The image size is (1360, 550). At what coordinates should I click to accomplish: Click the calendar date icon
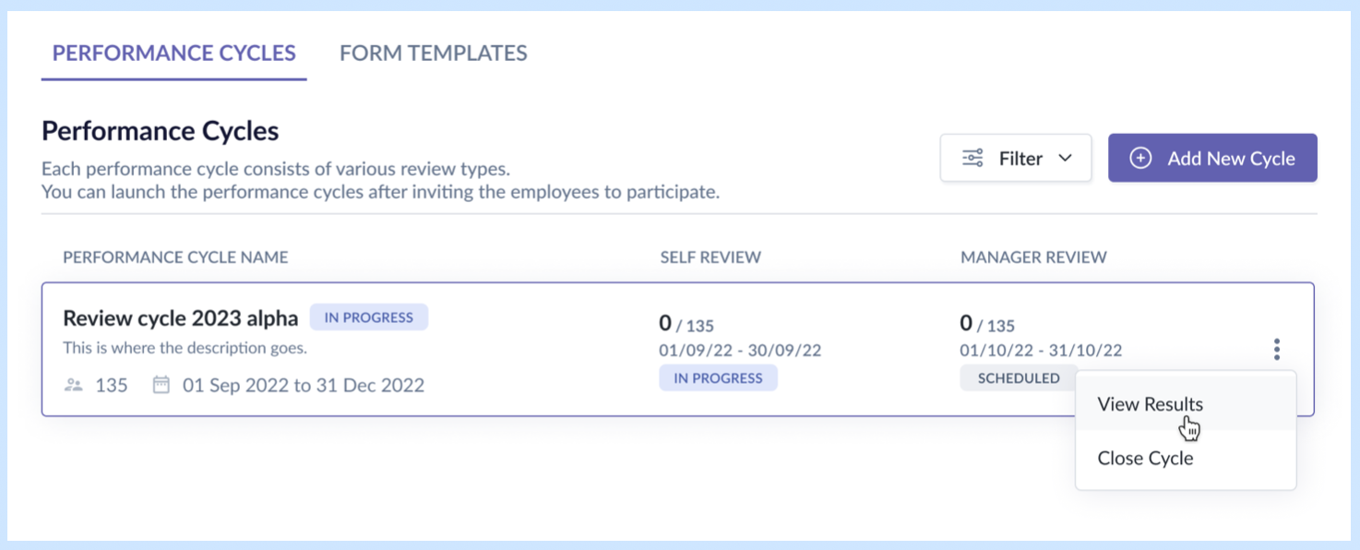161,385
